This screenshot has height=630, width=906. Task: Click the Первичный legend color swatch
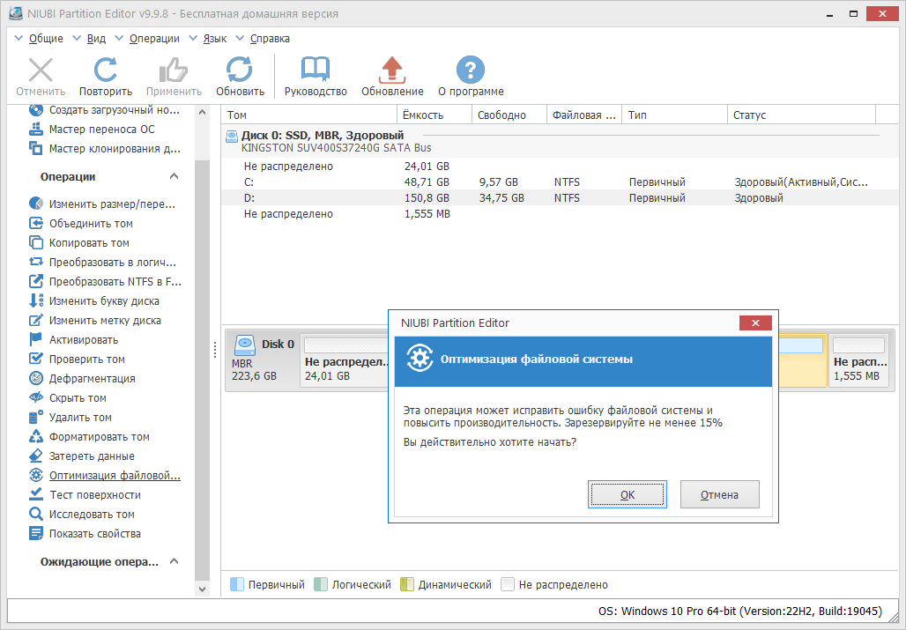click(237, 584)
